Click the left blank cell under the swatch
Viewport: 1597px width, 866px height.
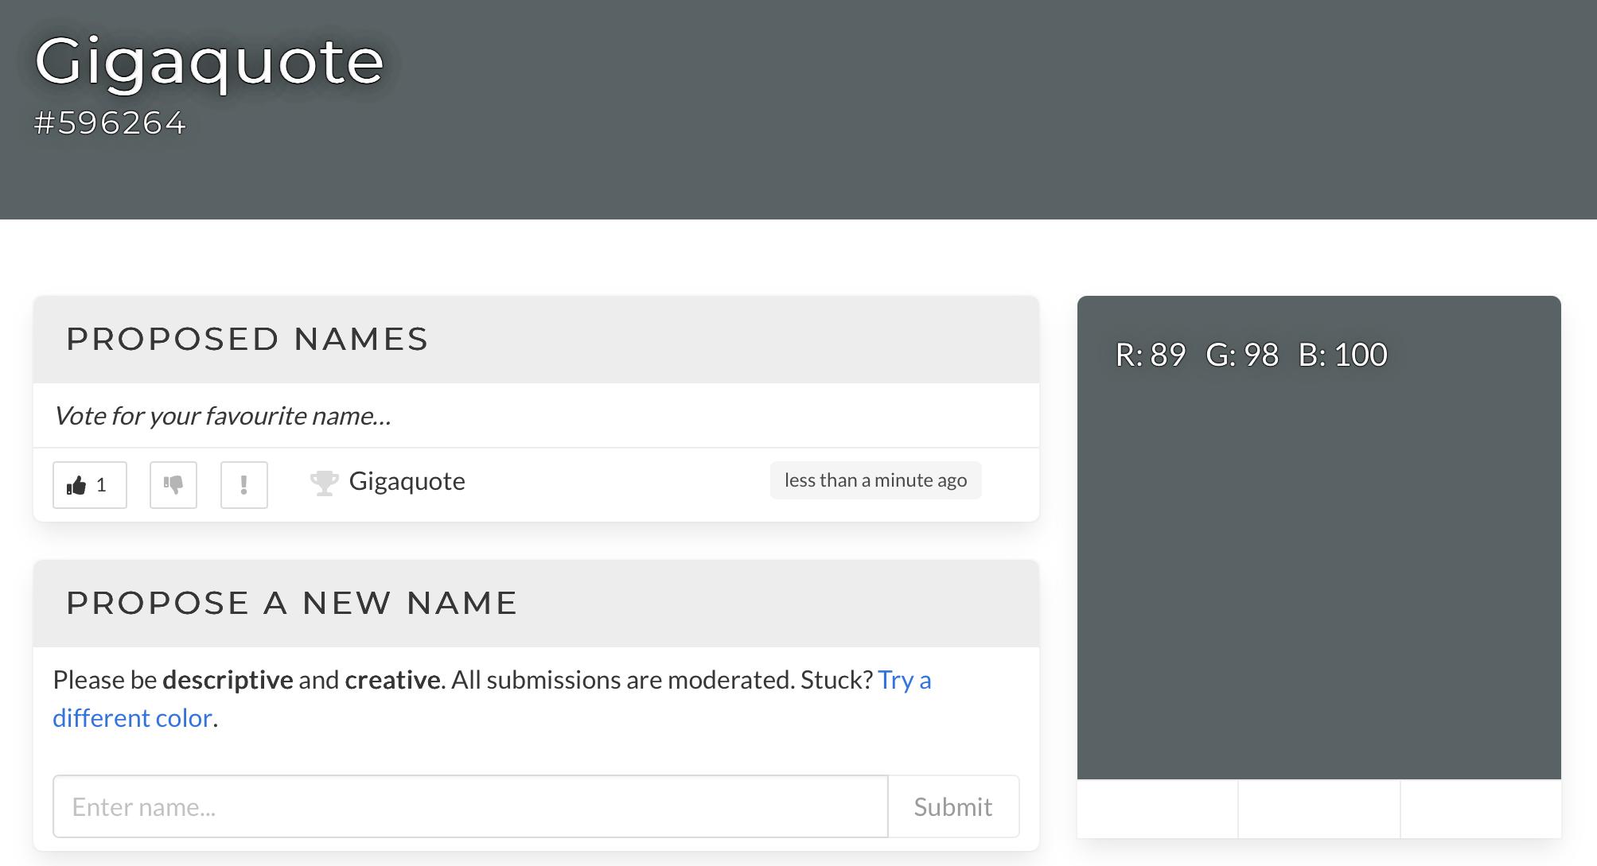pos(1157,808)
